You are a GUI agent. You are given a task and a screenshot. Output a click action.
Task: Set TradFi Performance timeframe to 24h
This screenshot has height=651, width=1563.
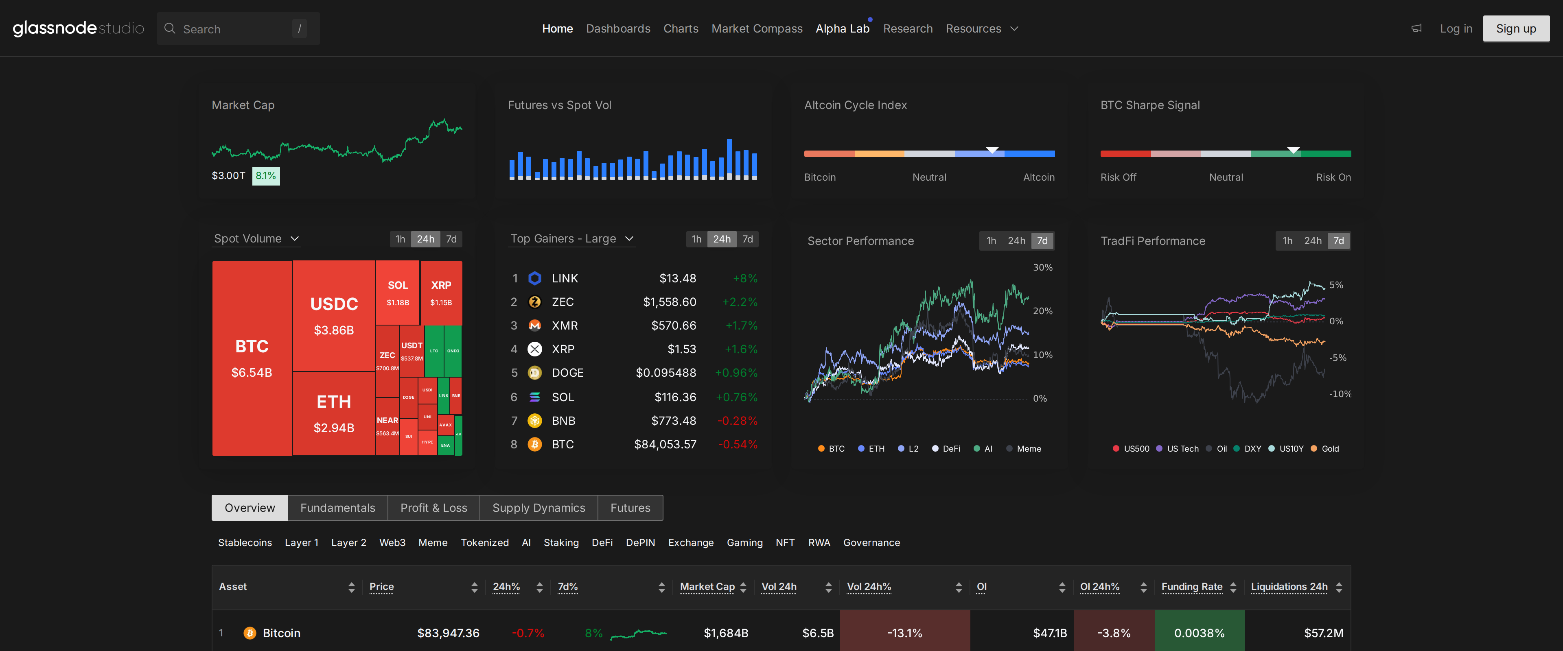click(x=1312, y=241)
